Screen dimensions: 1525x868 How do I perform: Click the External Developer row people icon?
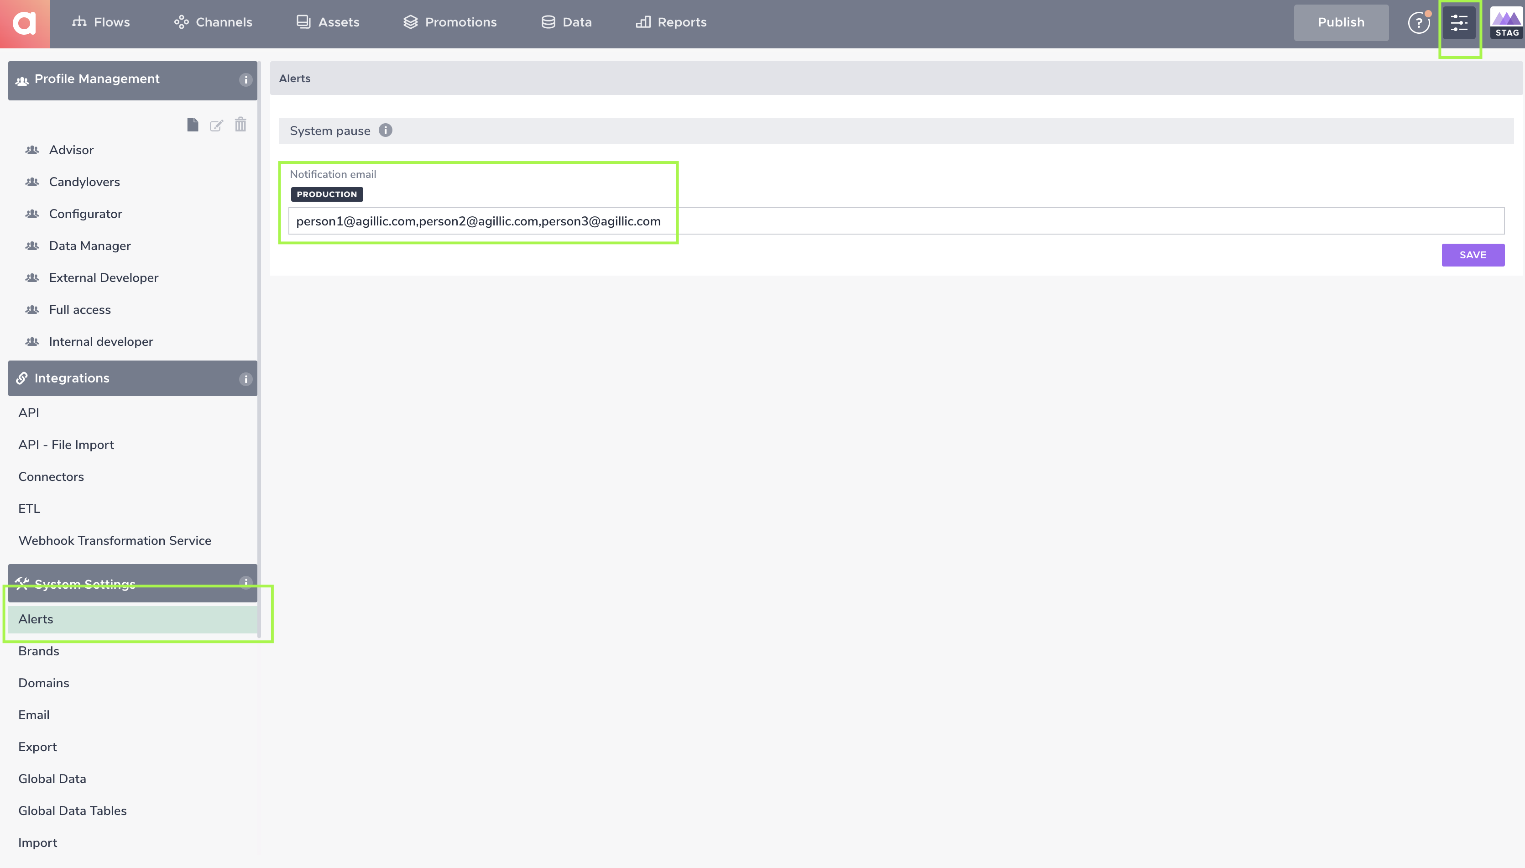point(32,278)
